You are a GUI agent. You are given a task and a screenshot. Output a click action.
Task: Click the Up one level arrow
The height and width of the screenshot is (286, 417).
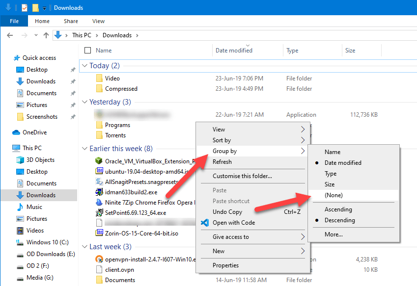pyautogui.click(x=46, y=35)
